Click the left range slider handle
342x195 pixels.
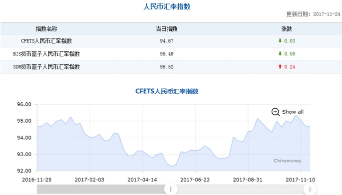(171, 189)
